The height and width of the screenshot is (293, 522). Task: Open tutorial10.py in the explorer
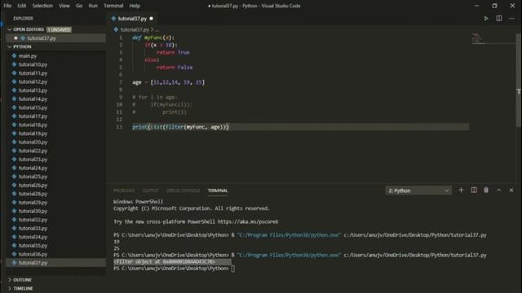(56, 64)
